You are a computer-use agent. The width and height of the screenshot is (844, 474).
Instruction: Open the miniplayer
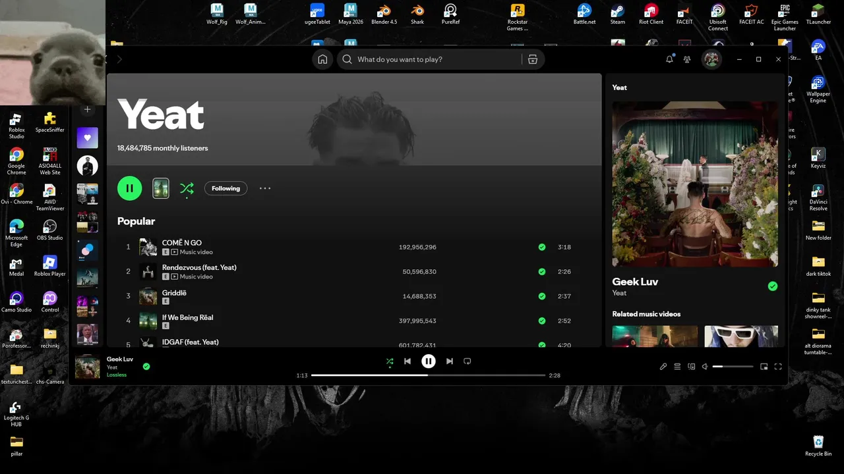(x=764, y=367)
